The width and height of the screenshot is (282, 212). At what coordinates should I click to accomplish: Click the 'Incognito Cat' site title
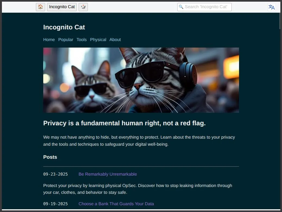[64, 27]
